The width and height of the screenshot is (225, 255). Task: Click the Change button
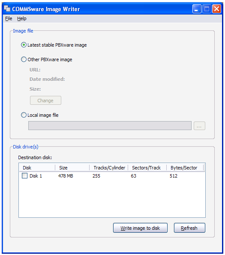45,101
